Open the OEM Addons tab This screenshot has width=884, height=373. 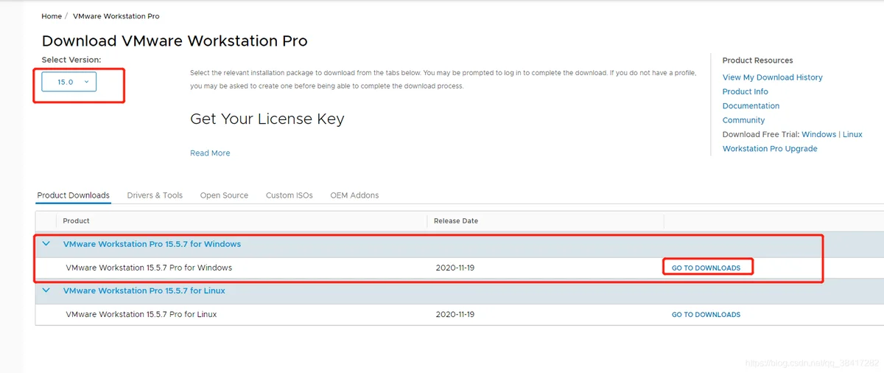(x=354, y=195)
